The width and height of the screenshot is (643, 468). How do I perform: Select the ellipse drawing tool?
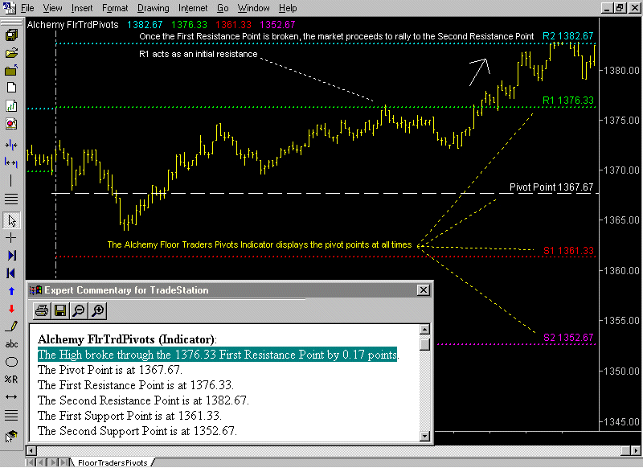coord(11,362)
